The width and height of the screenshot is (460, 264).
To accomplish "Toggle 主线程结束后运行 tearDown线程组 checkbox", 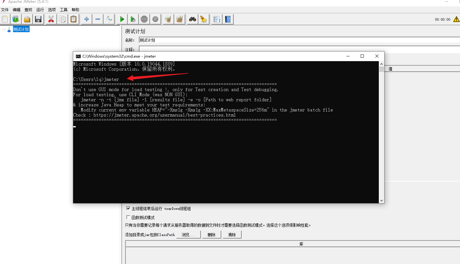I will 128,209.
